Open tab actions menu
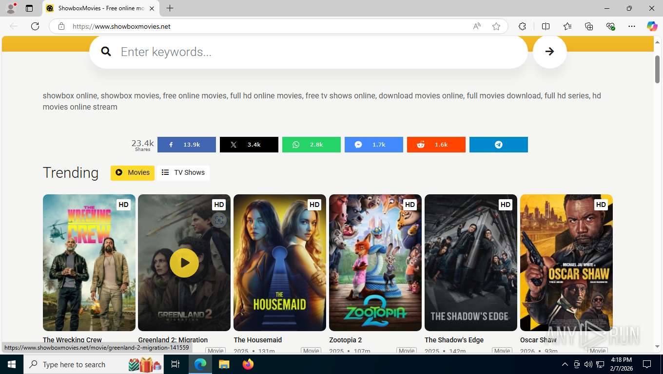 pyautogui.click(x=29, y=8)
